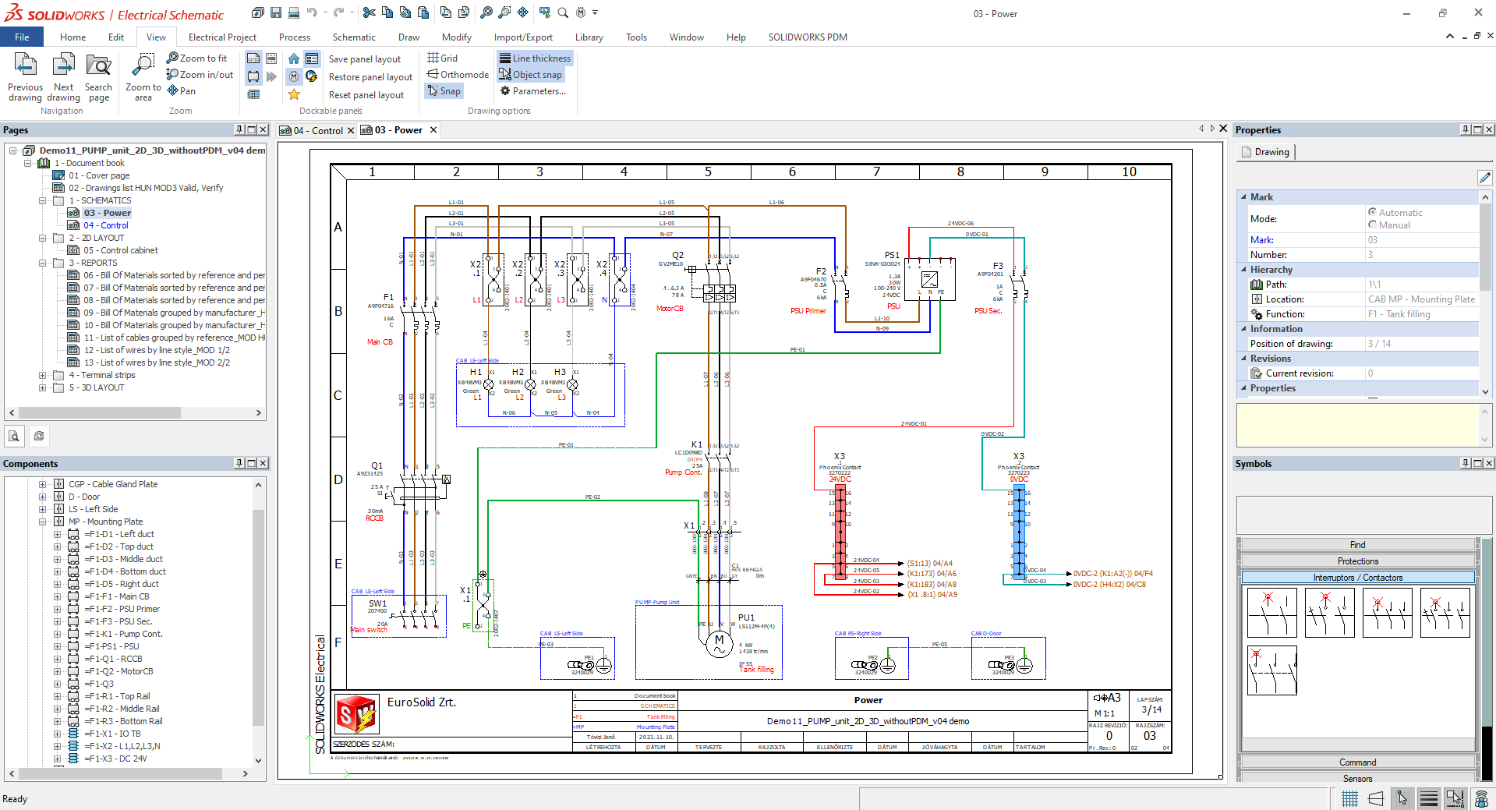Click the Undo arrow icon

click(x=312, y=12)
